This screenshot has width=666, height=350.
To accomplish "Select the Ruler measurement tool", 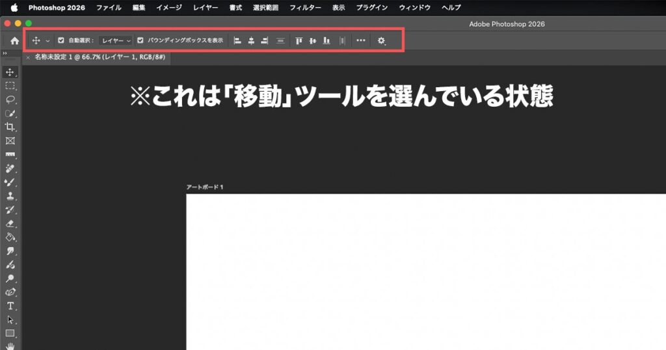I will 10,155.
